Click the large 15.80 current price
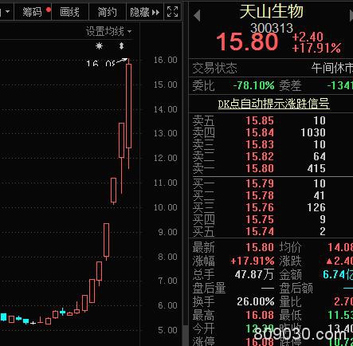The image size is (353, 346). click(x=247, y=41)
